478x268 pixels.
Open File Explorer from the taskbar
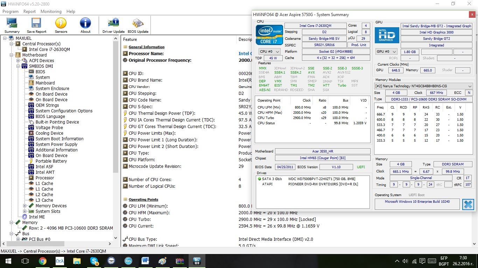pyautogui.click(x=77, y=261)
